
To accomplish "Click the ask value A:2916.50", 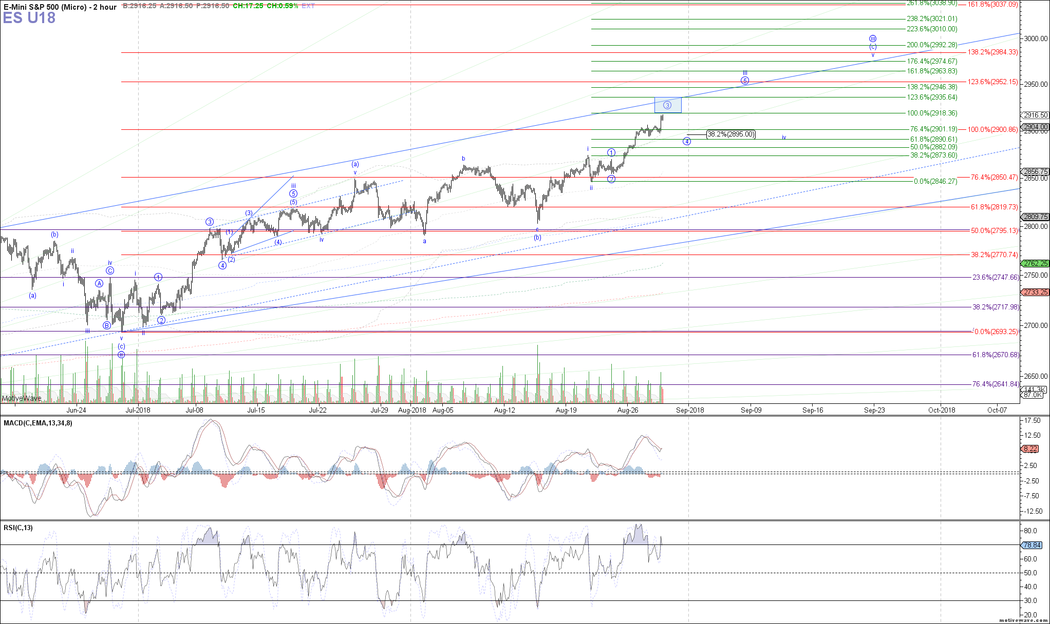I will pos(177,6).
